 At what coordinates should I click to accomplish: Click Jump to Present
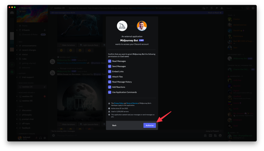pos(213,131)
